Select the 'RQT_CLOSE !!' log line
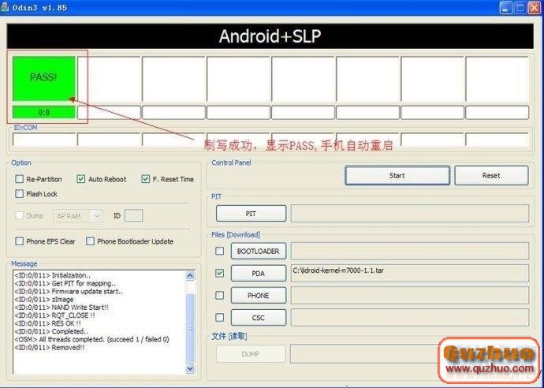The image size is (544, 388). coord(54,315)
